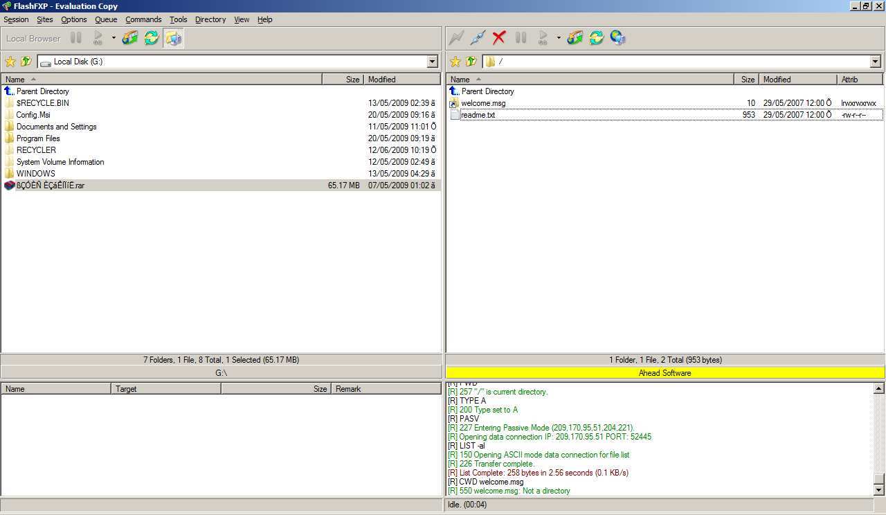Click the connect plug icon on remote toolbar
Image resolution: width=886 pixels, height=515 pixels.
coord(476,38)
